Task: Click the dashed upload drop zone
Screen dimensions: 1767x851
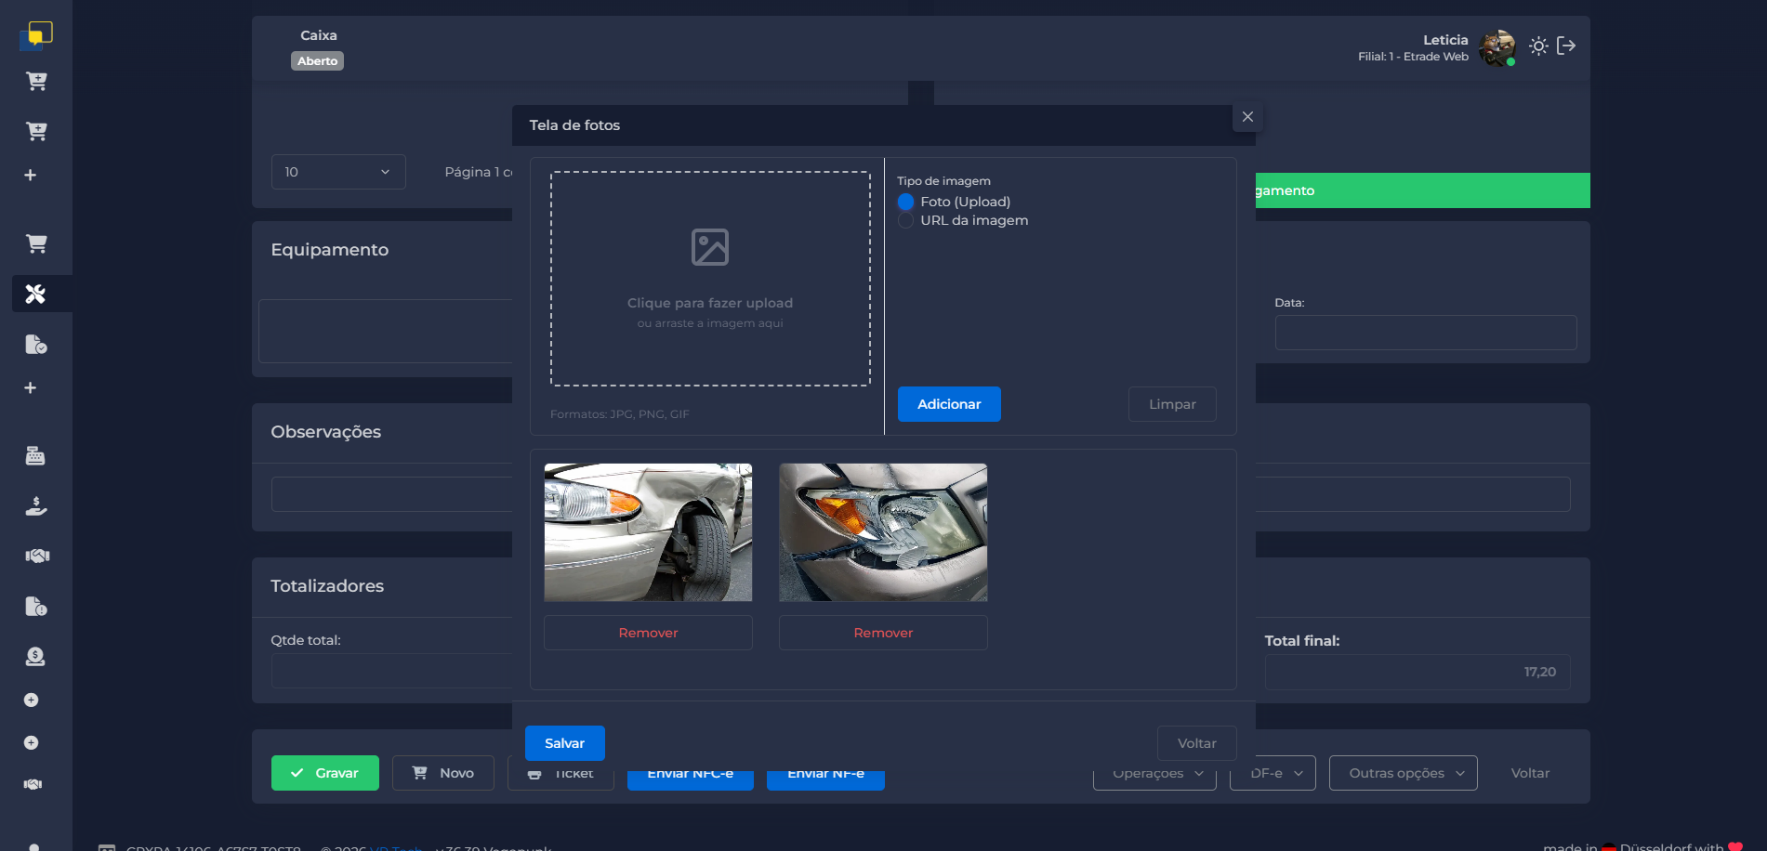Action: click(x=710, y=279)
